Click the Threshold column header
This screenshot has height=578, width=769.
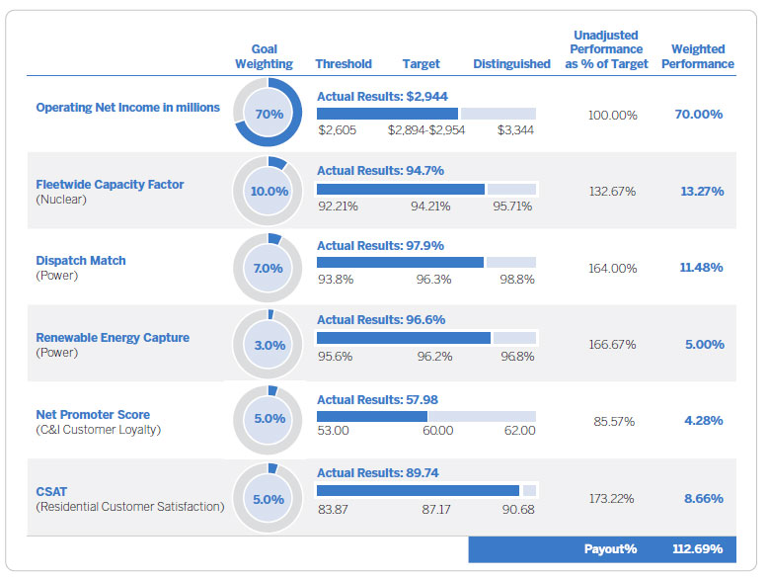pyautogui.click(x=344, y=64)
